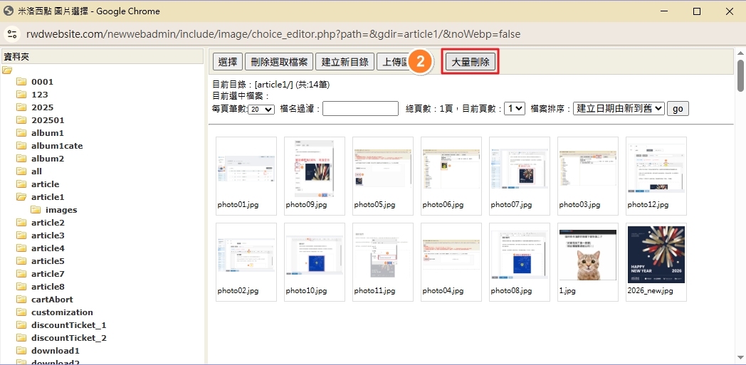Click the 建立新目錄 button
746x365 pixels.
pos(345,62)
